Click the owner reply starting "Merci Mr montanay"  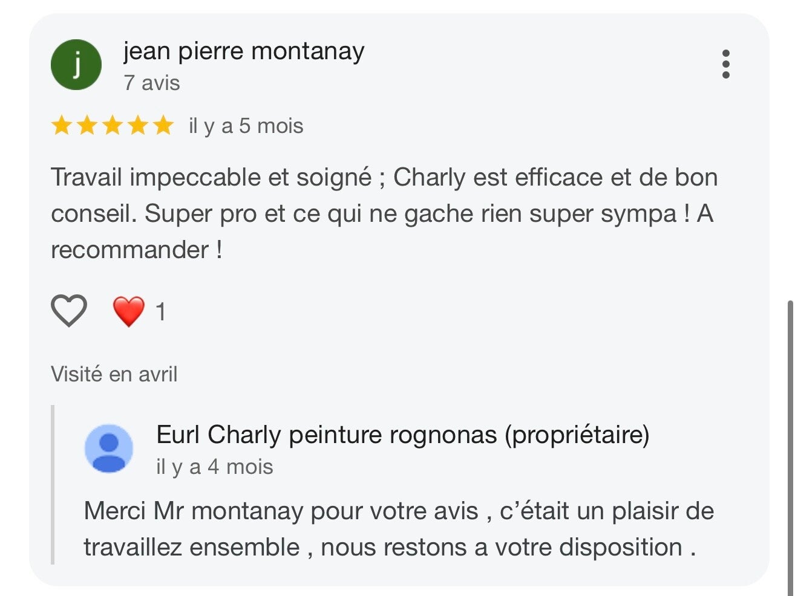pyautogui.click(x=399, y=529)
